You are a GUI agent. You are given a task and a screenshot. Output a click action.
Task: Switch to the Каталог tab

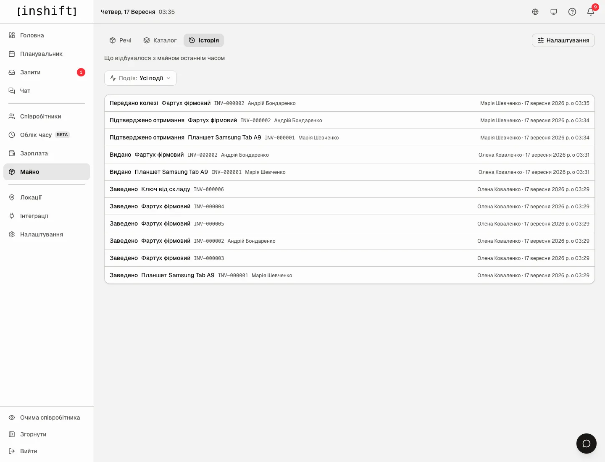pyautogui.click(x=160, y=40)
